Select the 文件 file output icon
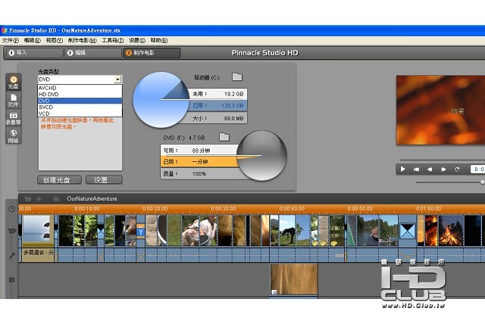 pos(14,101)
